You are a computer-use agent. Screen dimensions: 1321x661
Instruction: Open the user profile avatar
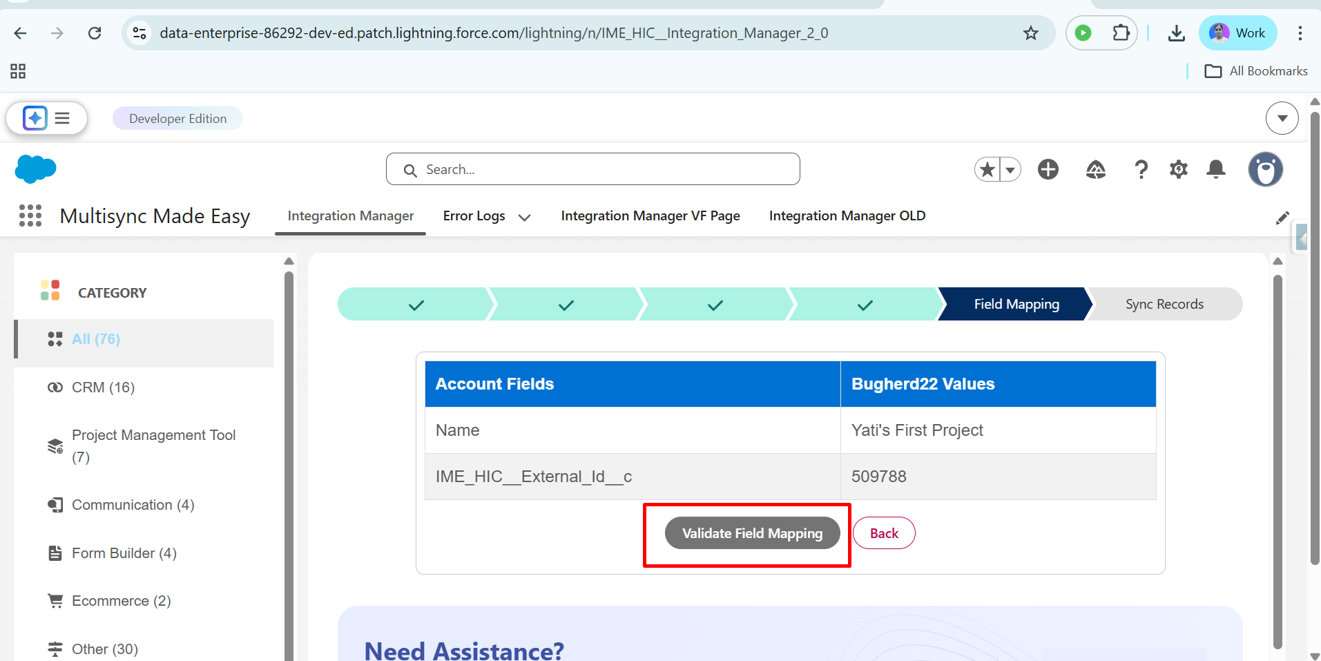coord(1266,169)
